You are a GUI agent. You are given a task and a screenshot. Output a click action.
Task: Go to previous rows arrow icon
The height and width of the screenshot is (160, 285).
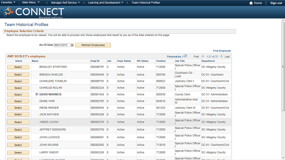pyautogui.click(x=203, y=56)
